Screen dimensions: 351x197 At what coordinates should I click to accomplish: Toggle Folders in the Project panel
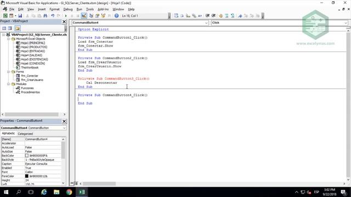click(x=18, y=28)
